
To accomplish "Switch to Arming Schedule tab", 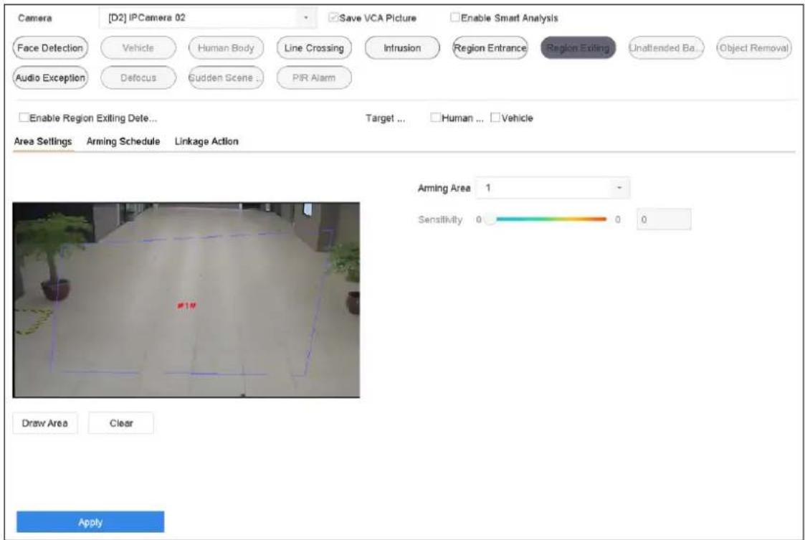I will click(x=123, y=141).
